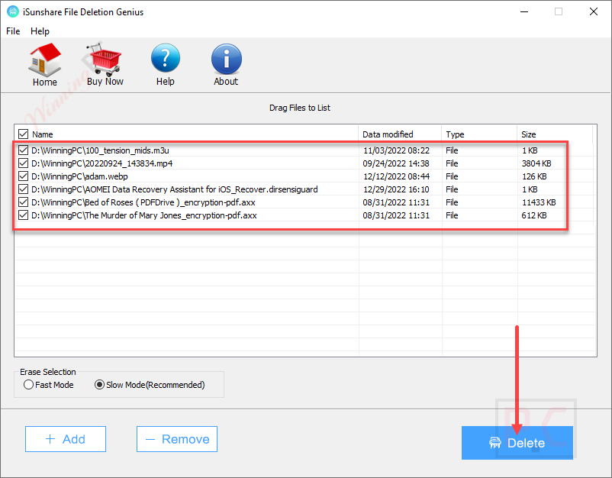Uncheck The Murder of Mary Jones checkbox
Viewport: 612px width, 478px height.
tap(24, 215)
